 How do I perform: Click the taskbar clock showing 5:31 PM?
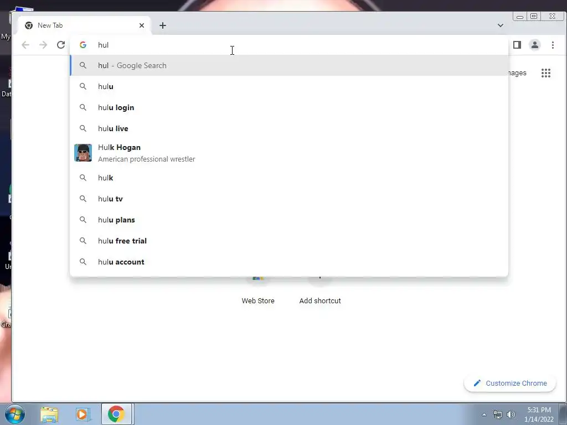point(539,414)
